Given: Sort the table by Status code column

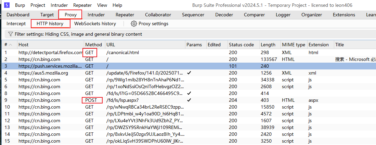Looking at the screenshot, I should click(x=241, y=45).
